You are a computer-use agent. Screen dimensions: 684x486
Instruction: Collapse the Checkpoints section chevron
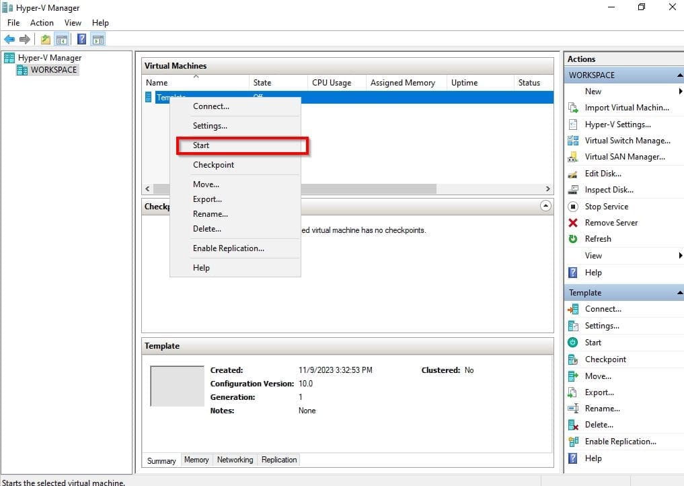(545, 206)
